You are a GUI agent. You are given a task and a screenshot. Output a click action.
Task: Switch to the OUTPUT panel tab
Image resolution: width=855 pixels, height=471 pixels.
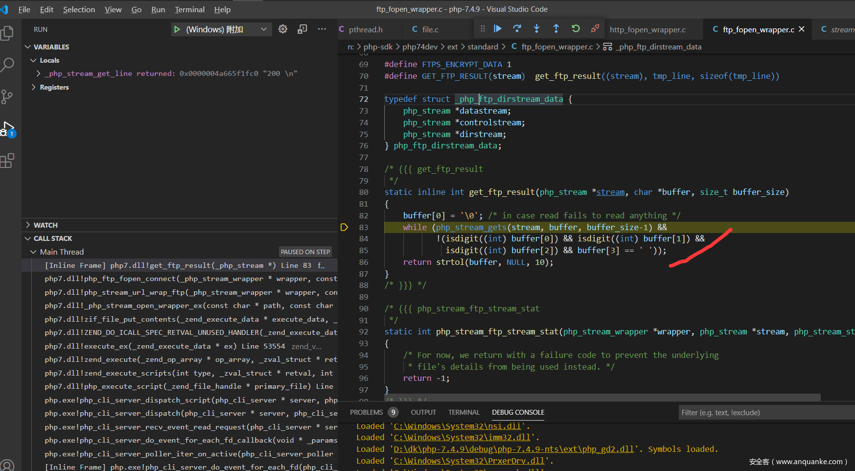pos(423,412)
